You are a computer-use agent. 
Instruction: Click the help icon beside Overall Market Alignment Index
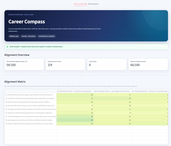click(x=26, y=61)
